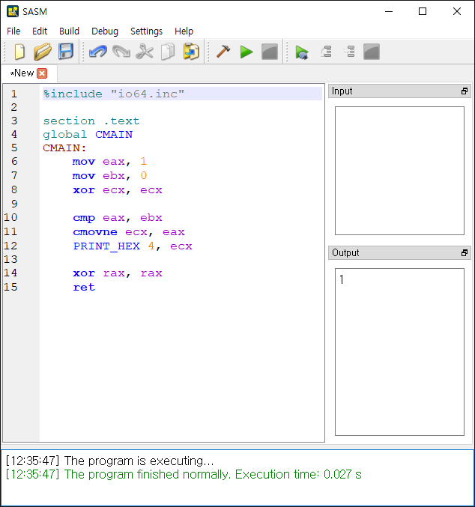Click the 'PRINT_HEX 4, ecx' line

coord(133,246)
